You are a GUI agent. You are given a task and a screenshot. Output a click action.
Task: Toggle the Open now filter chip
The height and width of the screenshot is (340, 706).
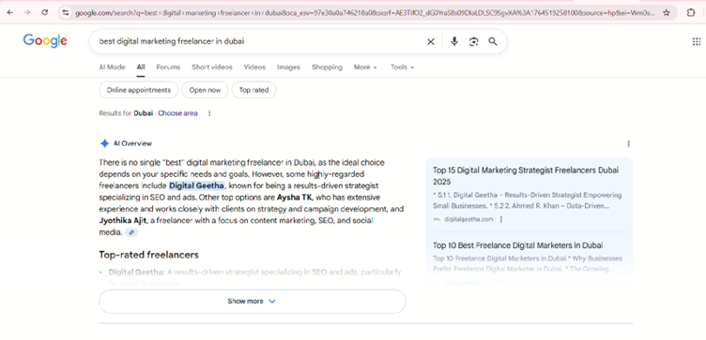pos(205,90)
